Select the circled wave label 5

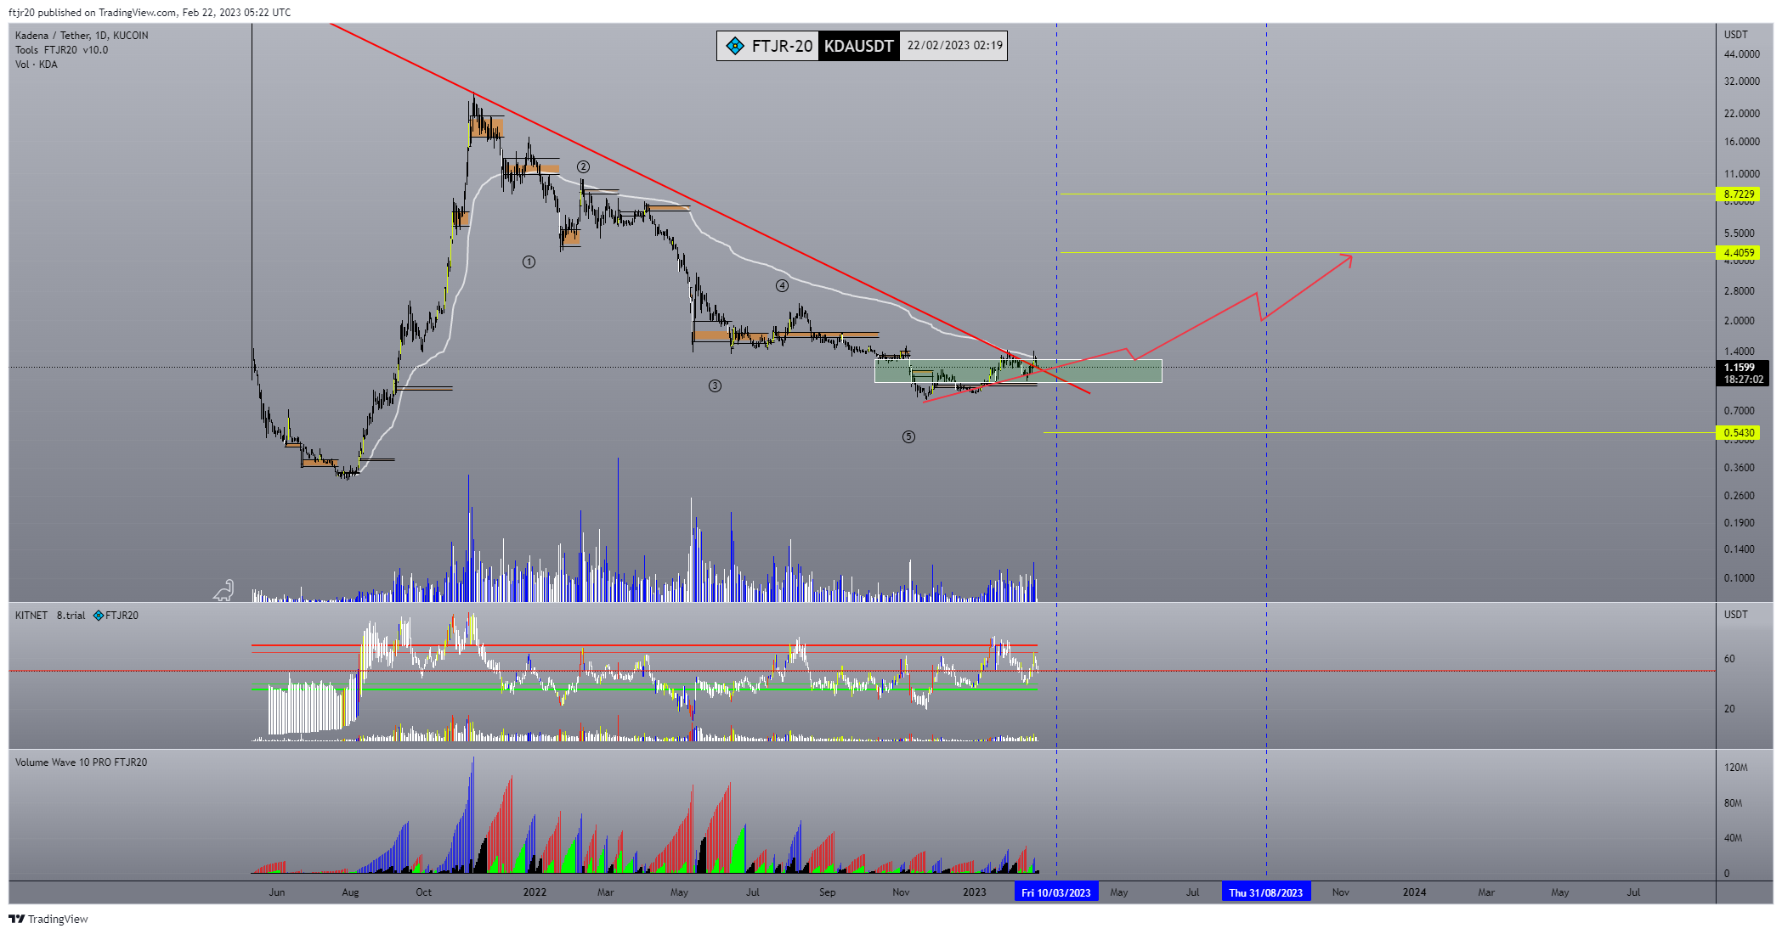[908, 437]
